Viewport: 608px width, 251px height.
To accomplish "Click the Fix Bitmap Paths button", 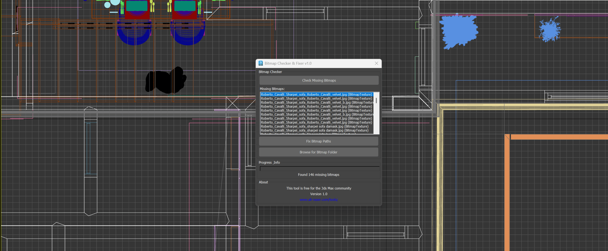I will pos(318,141).
